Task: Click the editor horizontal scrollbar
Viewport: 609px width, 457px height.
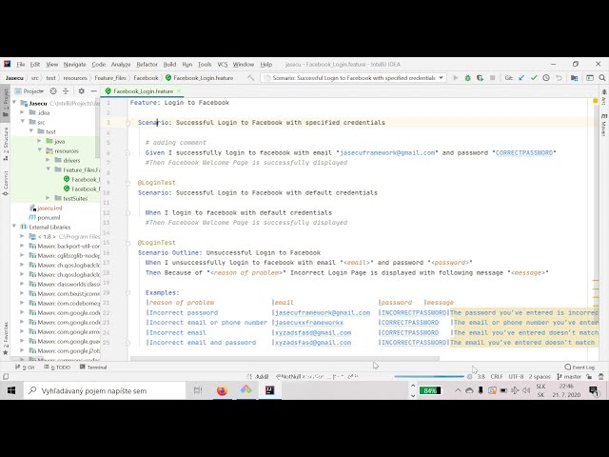Action: point(285,359)
